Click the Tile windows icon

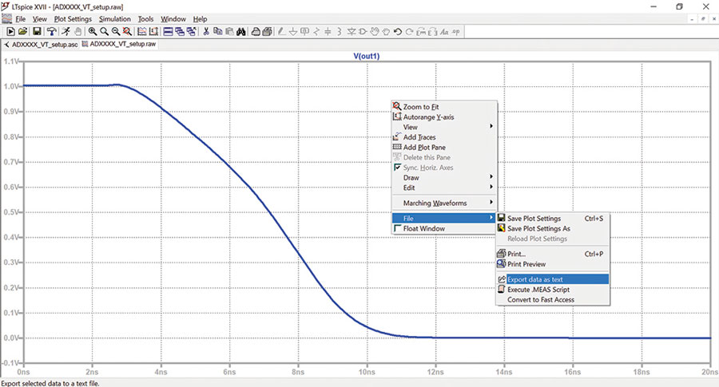coord(169,32)
